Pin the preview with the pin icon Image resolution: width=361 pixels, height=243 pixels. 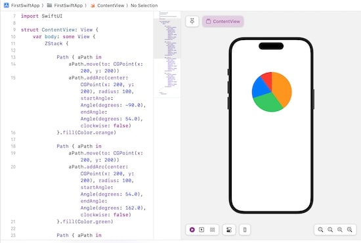(x=192, y=22)
